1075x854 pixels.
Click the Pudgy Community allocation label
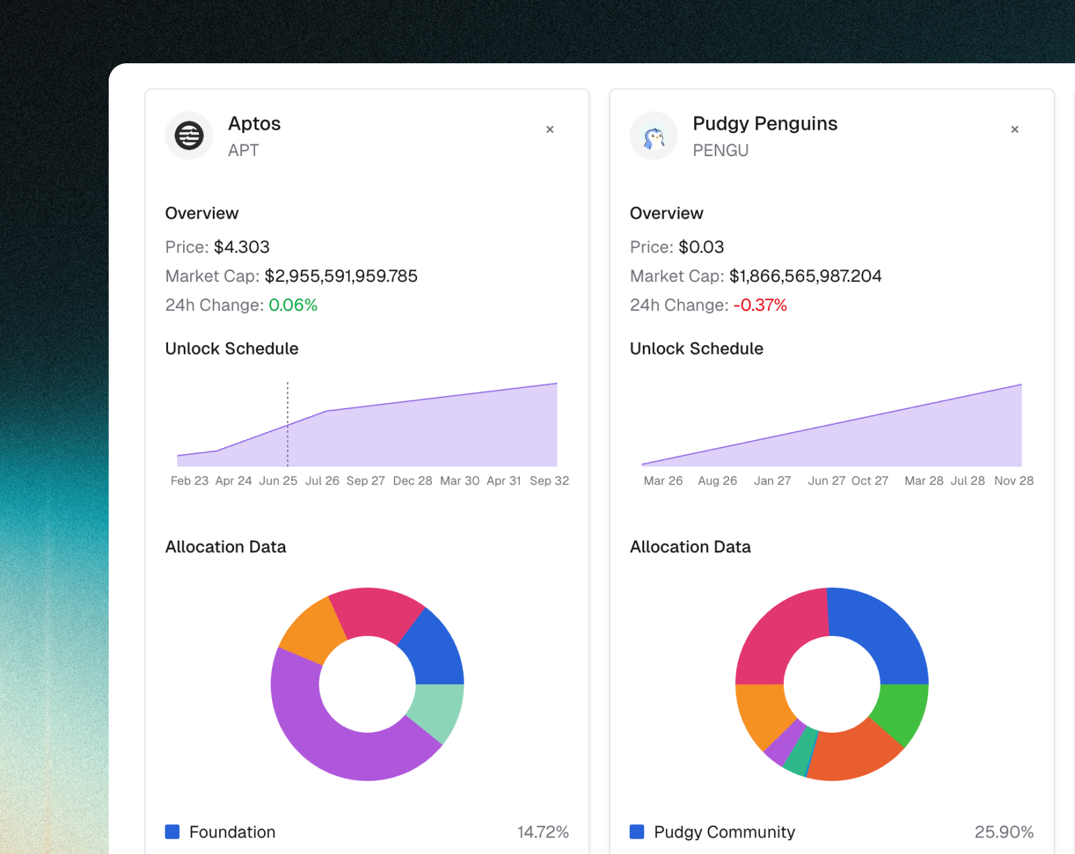pyautogui.click(x=724, y=832)
